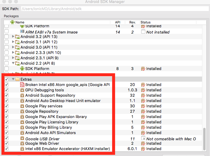Viewport: 210px width, 156px height.
Task: Toggle the Google USB Driver checkbox
Action: coord(7,138)
